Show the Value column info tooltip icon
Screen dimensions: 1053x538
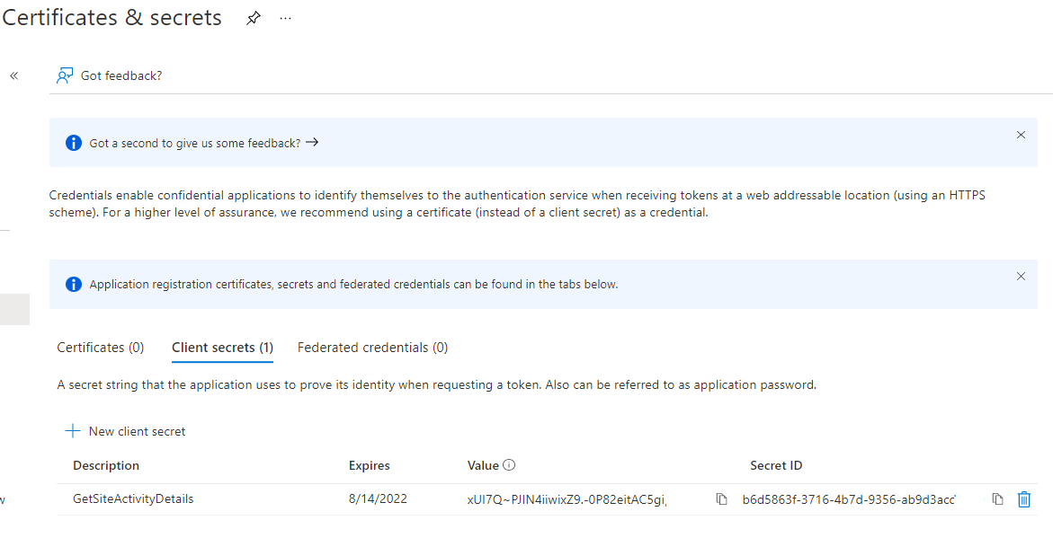point(509,465)
